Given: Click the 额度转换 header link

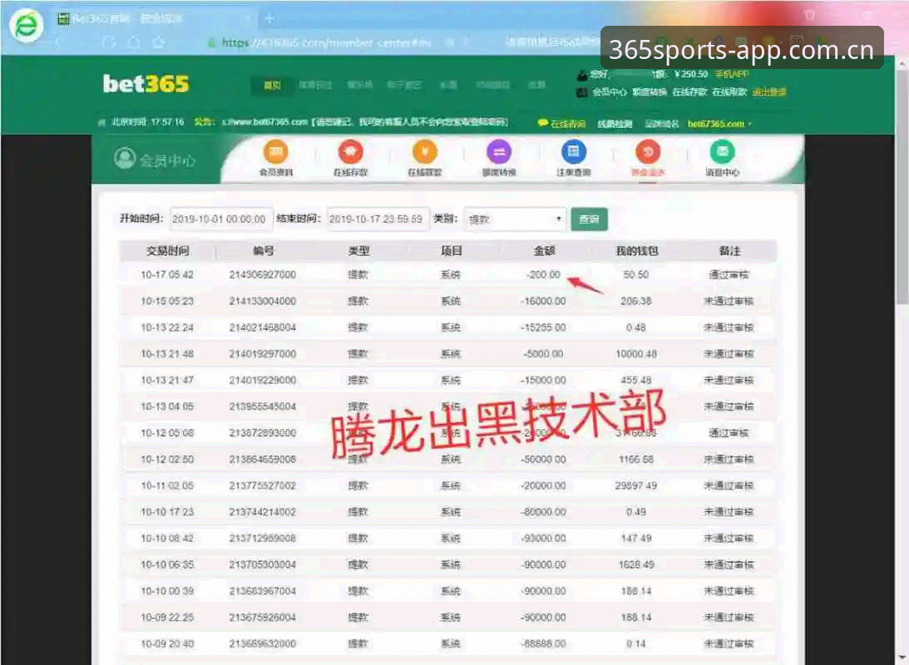Looking at the screenshot, I should point(650,92).
